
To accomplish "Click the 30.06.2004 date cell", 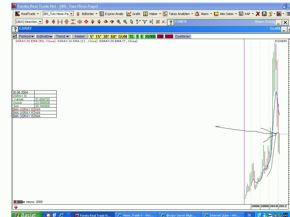I will [x=23, y=92].
